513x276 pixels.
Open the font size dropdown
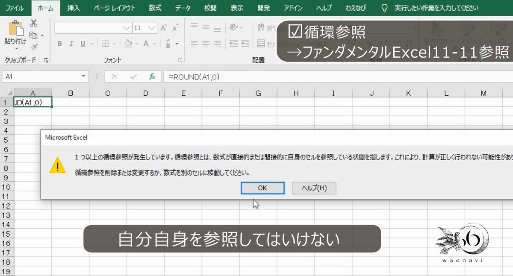point(151,28)
